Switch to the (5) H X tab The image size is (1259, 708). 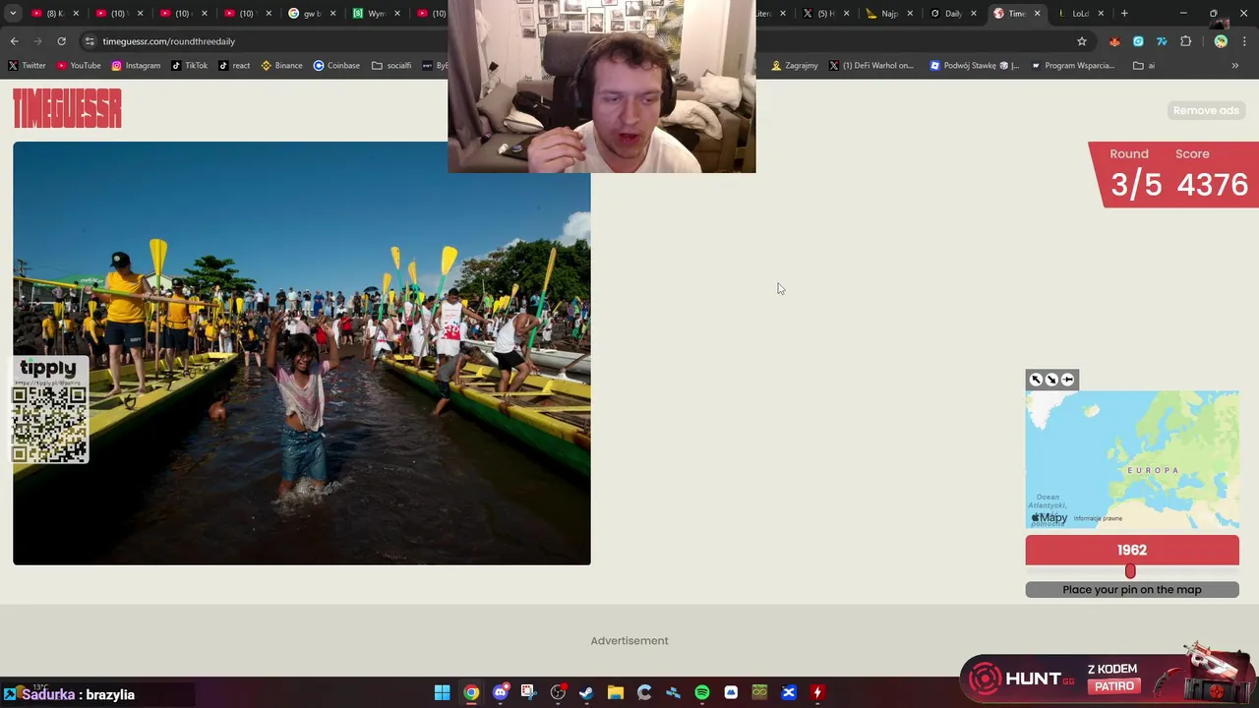(x=824, y=14)
